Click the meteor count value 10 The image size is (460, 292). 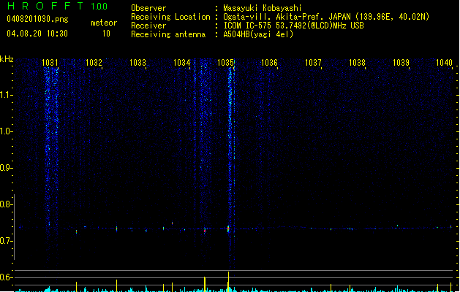point(106,34)
